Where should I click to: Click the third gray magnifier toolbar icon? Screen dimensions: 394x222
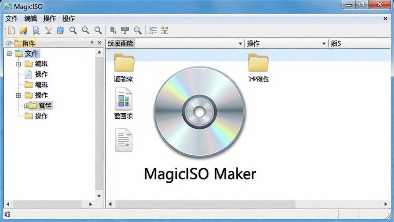[x=98, y=30]
